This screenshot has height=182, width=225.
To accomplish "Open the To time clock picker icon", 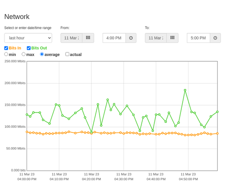I will point(215,38).
